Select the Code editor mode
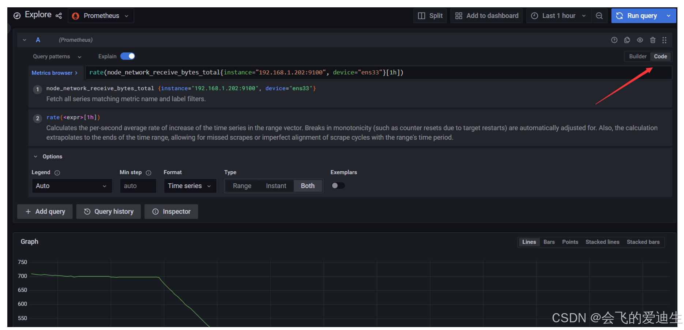The height and width of the screenshot is (330, 684). pyautogui.click(x=660, y=56)
